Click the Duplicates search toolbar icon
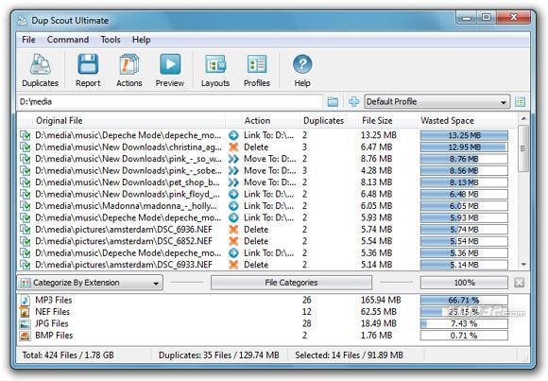The image size is (548, 381). pyautogui.click(x=41, y=64)
